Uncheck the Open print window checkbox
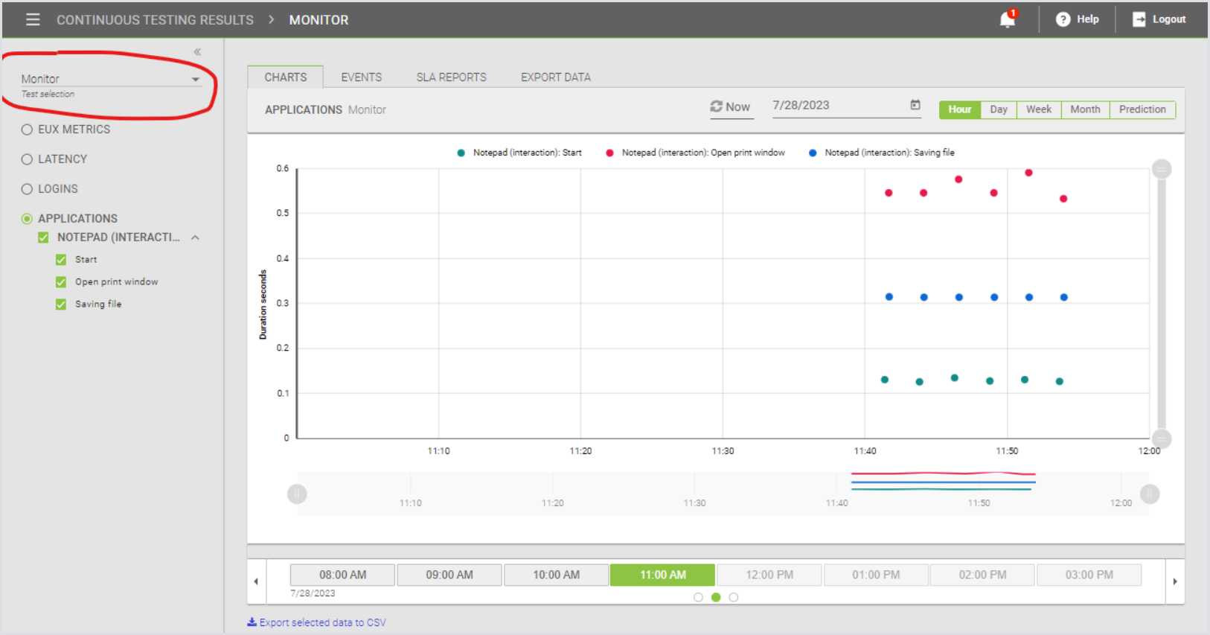 tap(61, 282)
